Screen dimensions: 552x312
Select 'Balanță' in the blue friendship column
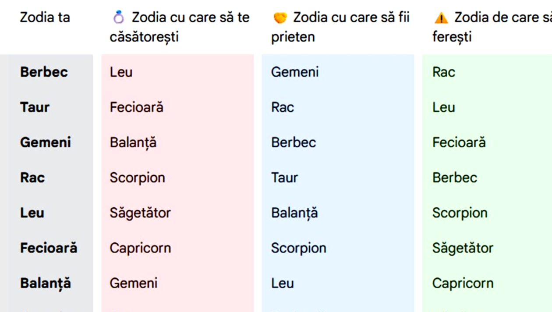294,213
